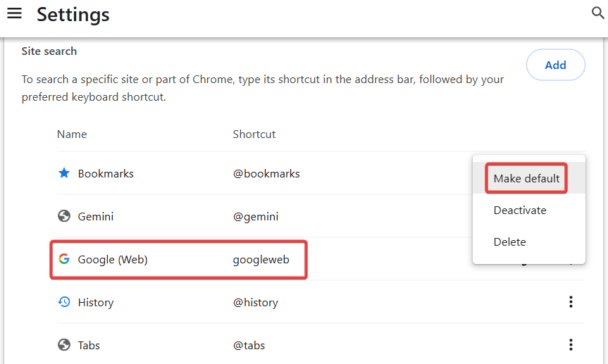This screenshot has height=364, width=608.
Task: Select the History row name
Action: [95, 302]
